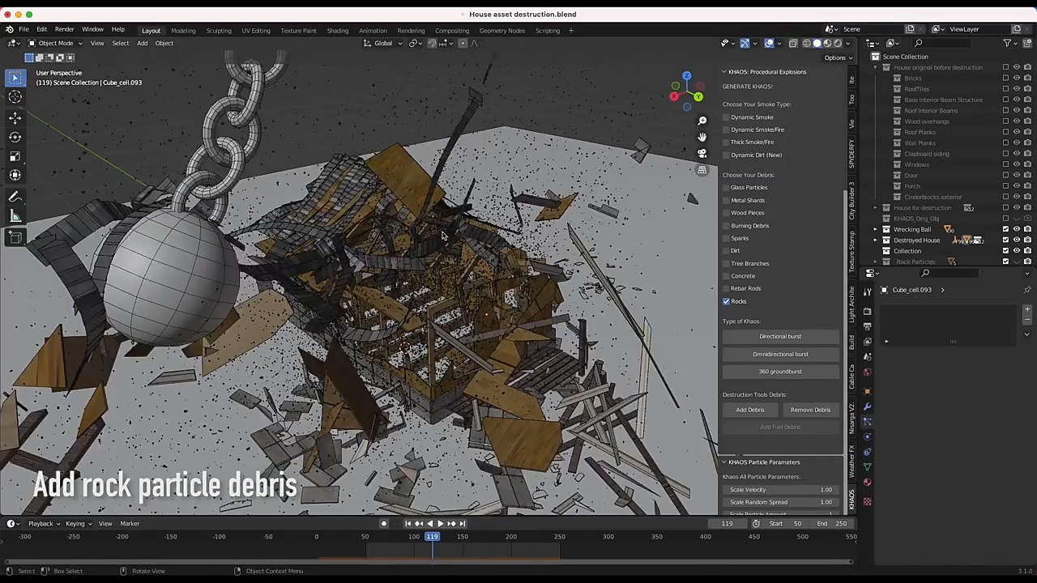Click the Scale Velocity slider field
The width and height of the screenshot is (1037, 583).
780,490
